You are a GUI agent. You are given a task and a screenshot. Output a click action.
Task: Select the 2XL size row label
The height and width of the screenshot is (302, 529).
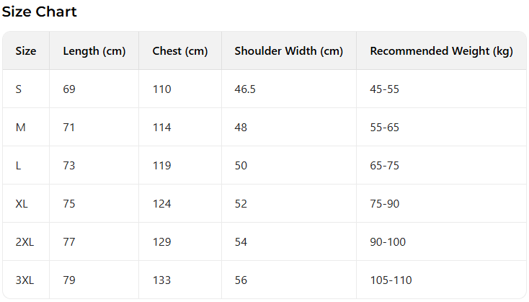click(x=25, y=242)
